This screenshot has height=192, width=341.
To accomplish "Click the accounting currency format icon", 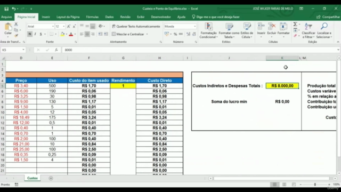I will tap(167, 34).
